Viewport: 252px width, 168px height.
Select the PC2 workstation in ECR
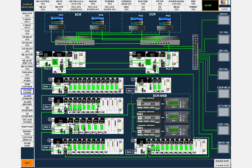point(98,23)
